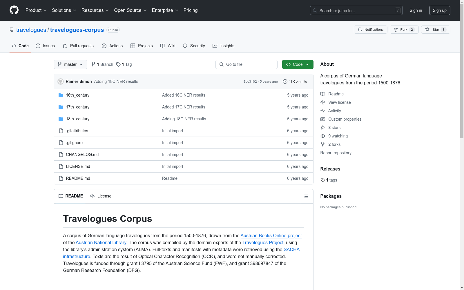
Task: Switch to the Pull requests tab
Action: pos(78,46)
